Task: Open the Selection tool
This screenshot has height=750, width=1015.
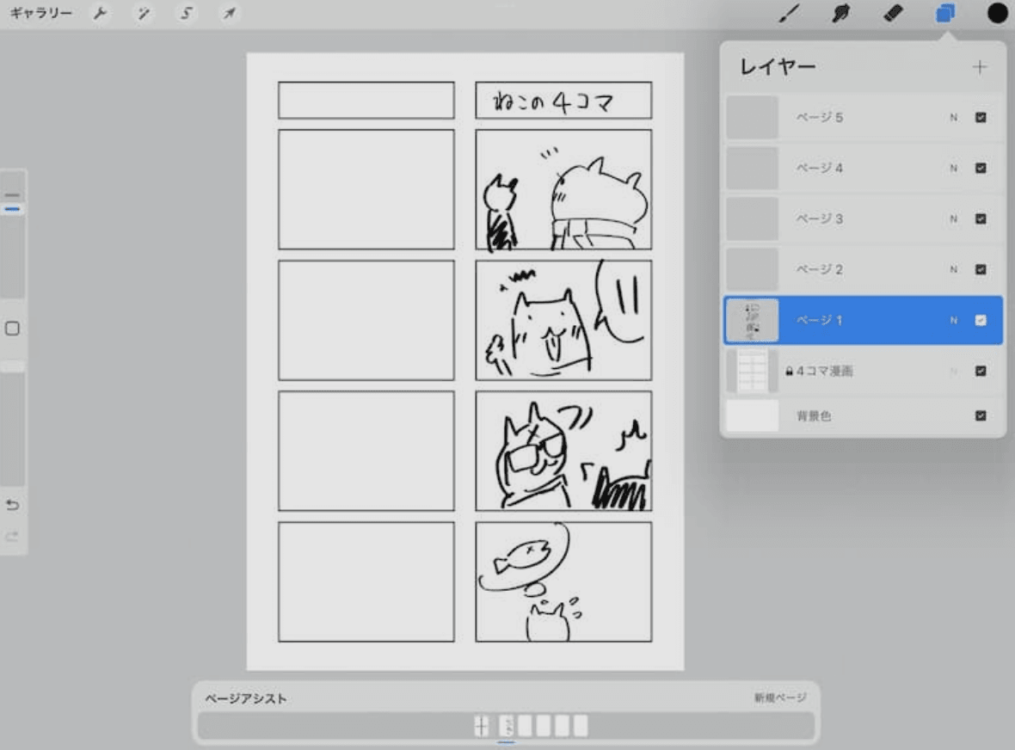Action: tap(186, 13)
